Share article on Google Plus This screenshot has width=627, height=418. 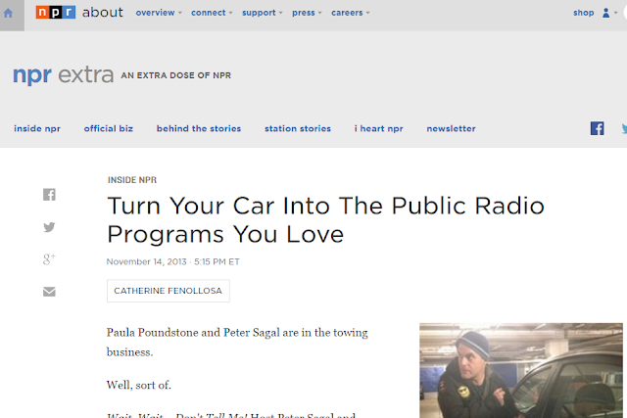[x=49, y=259]
